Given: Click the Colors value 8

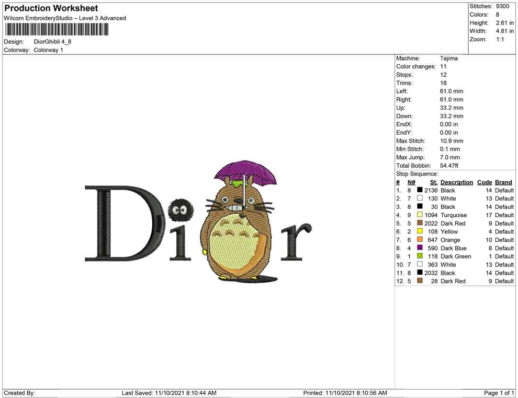Looking at the screenshot, I should click(x=498, y=15).
